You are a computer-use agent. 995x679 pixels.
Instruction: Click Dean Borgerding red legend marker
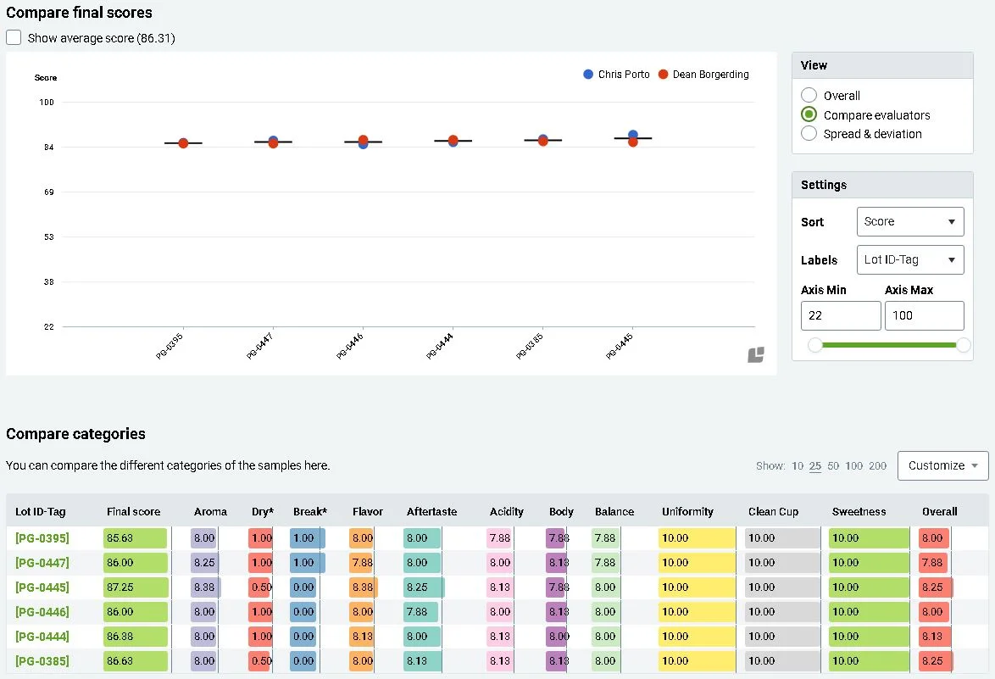tap(663, 75)
